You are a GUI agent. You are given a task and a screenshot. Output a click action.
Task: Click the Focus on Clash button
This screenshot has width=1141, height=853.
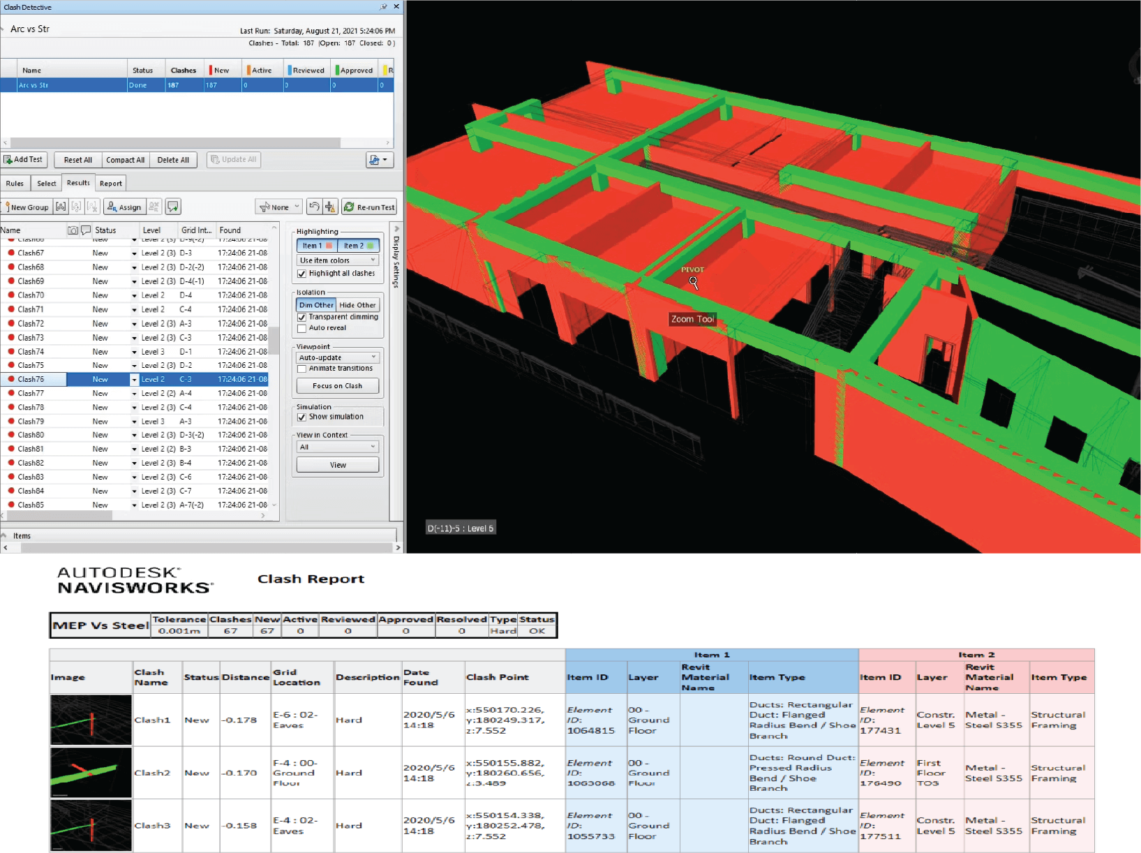[x=338, y=385]
